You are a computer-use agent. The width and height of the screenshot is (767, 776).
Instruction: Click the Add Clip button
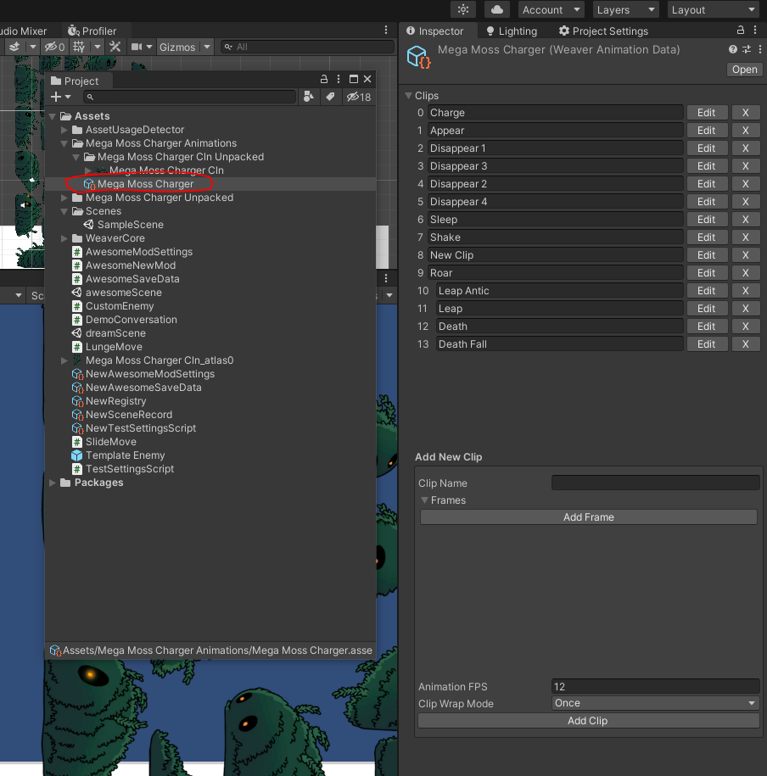[x=588, y=721]
